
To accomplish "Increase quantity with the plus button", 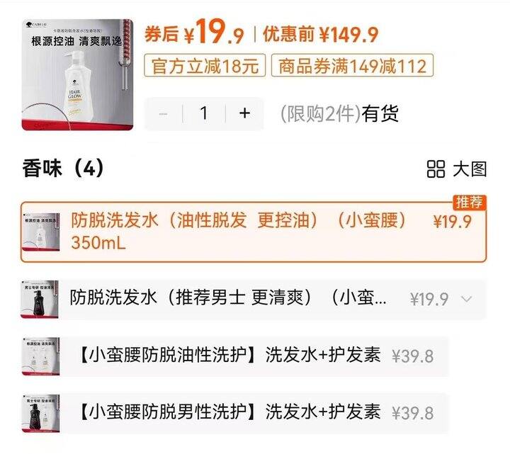I will 244,113.
